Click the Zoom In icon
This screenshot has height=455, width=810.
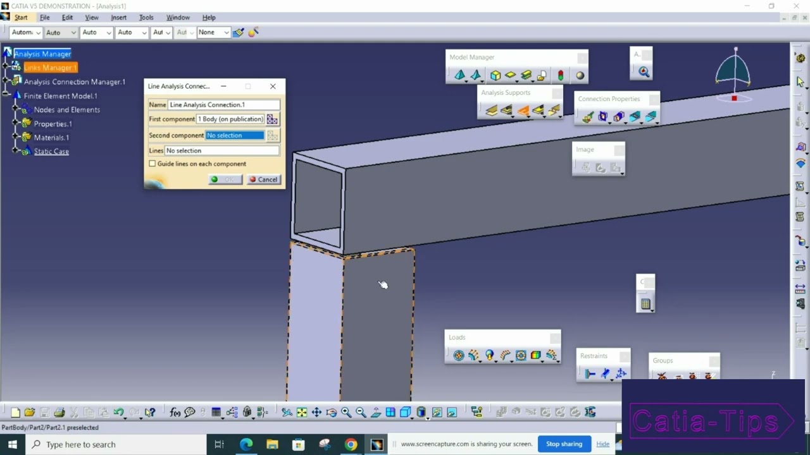coord(346,413)
